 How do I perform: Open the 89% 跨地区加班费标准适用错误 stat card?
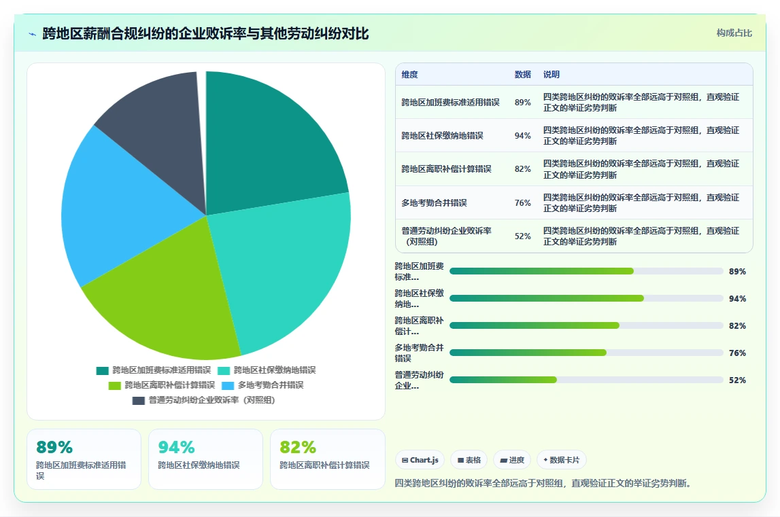click(x=84, y=459)
